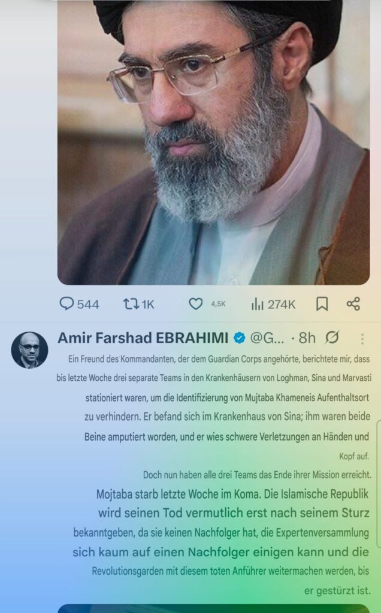Click the scrollbar handle on the right edge
The width and height of the screenshot is (381, 613).
pos(379,484)
